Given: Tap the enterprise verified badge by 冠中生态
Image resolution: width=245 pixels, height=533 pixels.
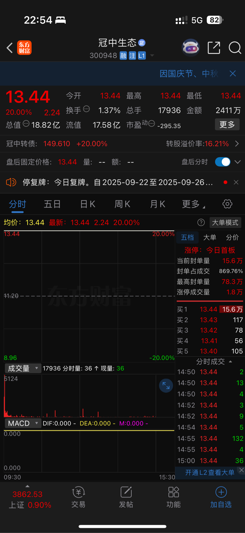Looking at the screenshot, I should [x=142, y=42].
